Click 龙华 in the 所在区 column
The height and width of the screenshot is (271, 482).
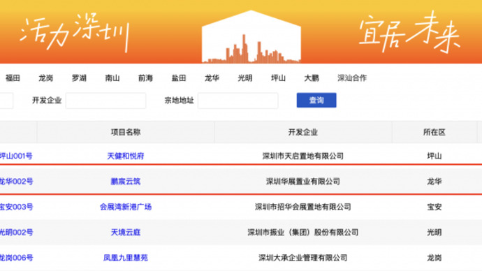434,182
